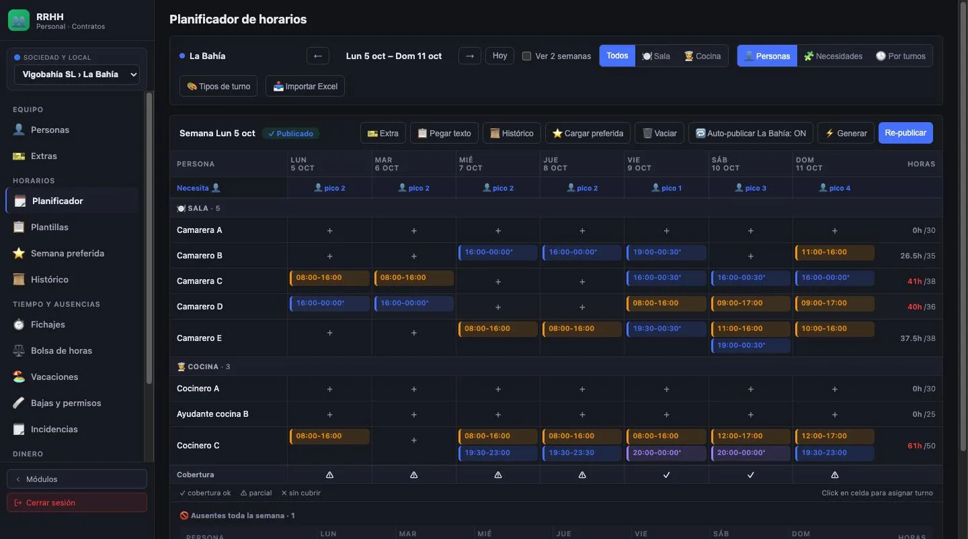Open Bajas y permisos
Image resolution: width=968 pixels, height=539 pixels.
(x=73, y=403)
